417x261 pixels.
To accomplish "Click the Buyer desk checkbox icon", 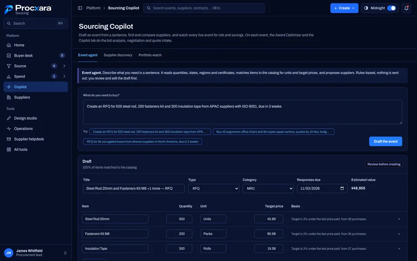I will (9, 55).
